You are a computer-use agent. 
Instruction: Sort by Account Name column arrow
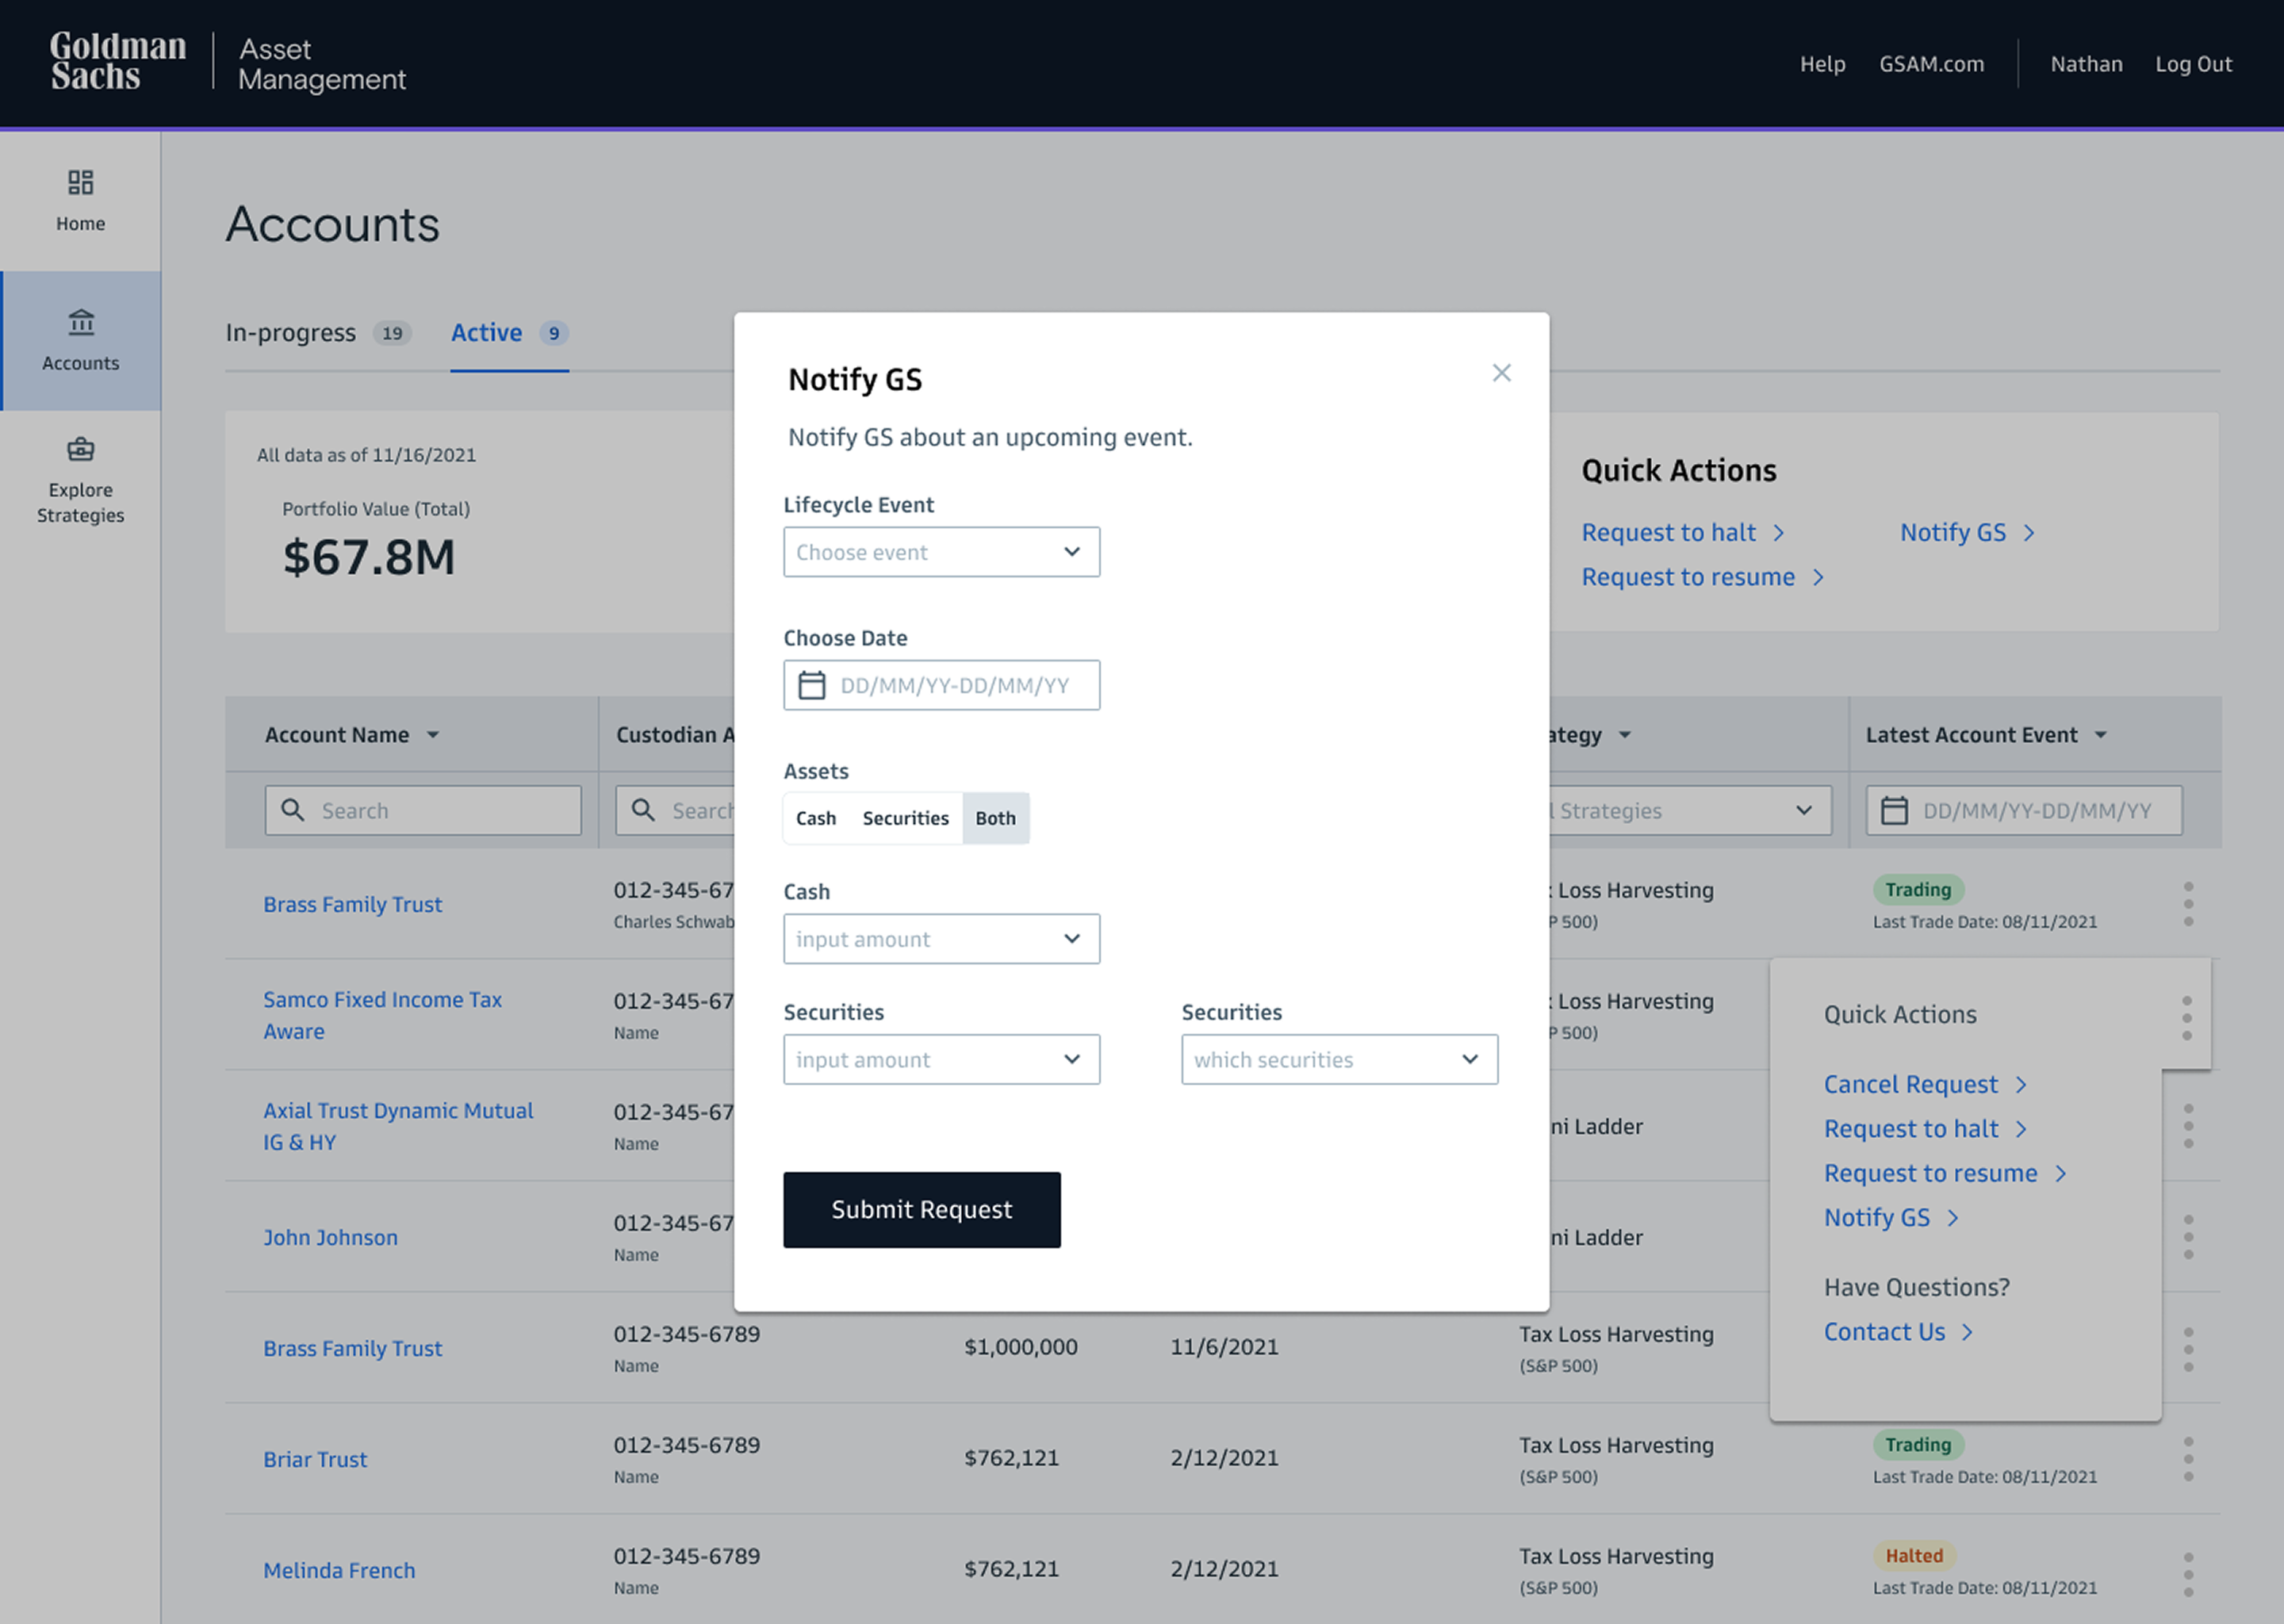[x=433, y=735]
